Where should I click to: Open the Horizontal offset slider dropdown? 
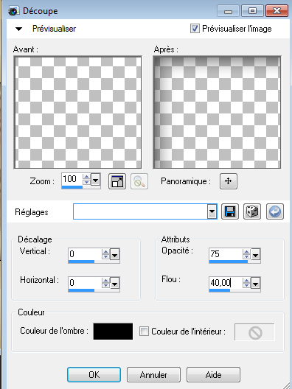(114, 283)
